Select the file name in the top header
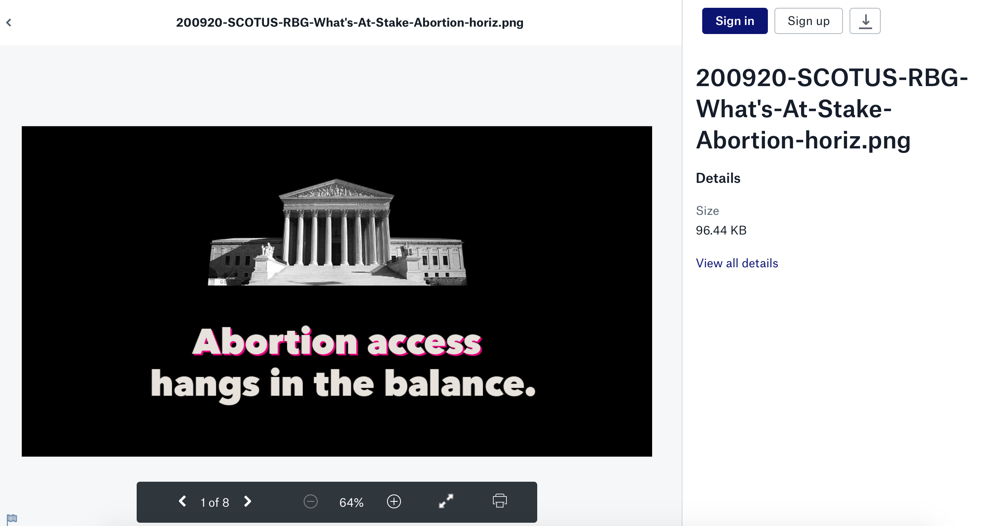 pyautogui.click(x=350, y=23)
